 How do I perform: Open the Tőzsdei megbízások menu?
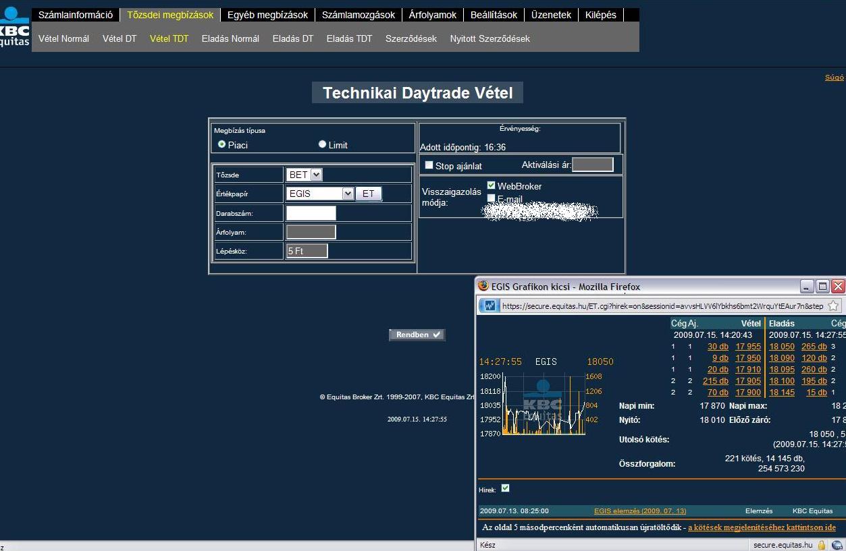pos(170,15)
